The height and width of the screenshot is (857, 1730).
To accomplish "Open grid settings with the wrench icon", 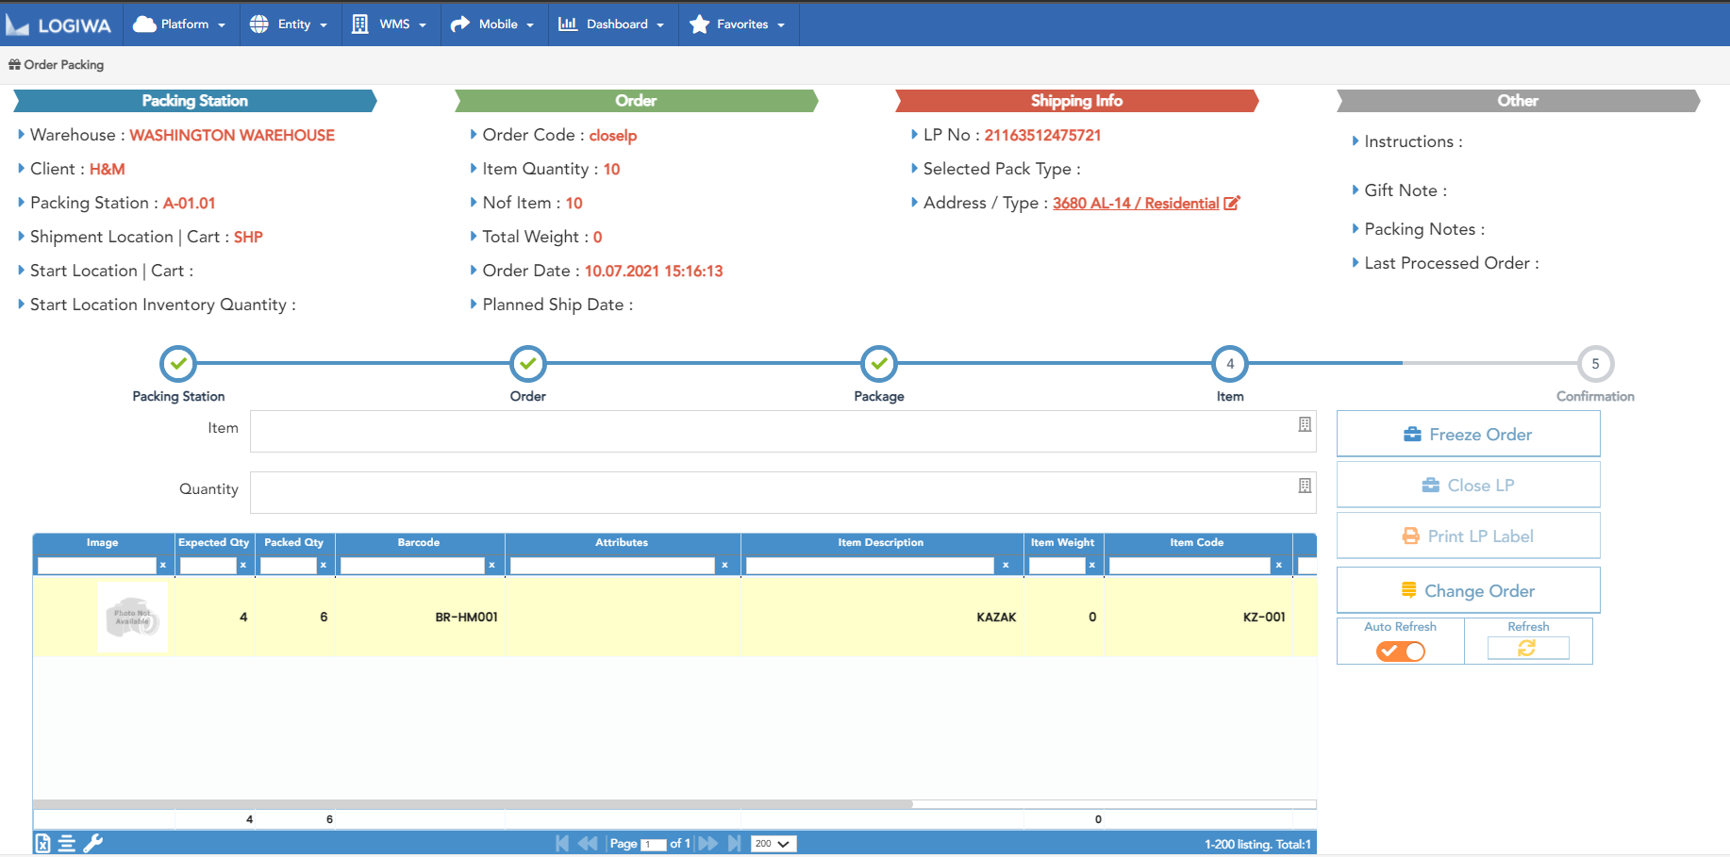I will coord(92,843).
